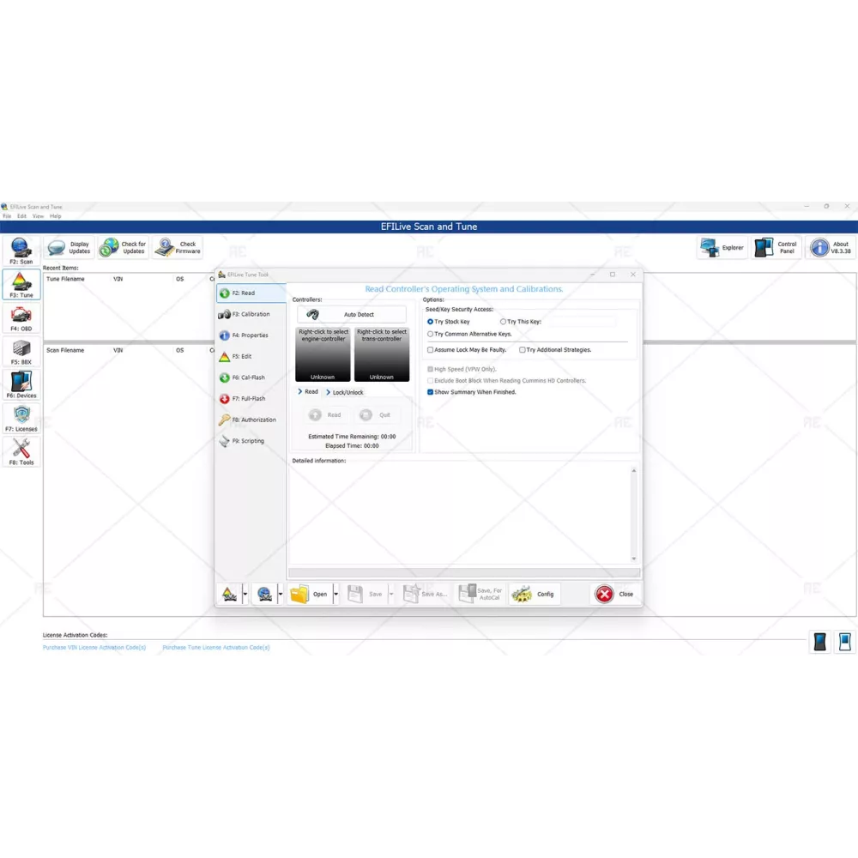Collapse the Read expander chevron

[x=300, y=391]
